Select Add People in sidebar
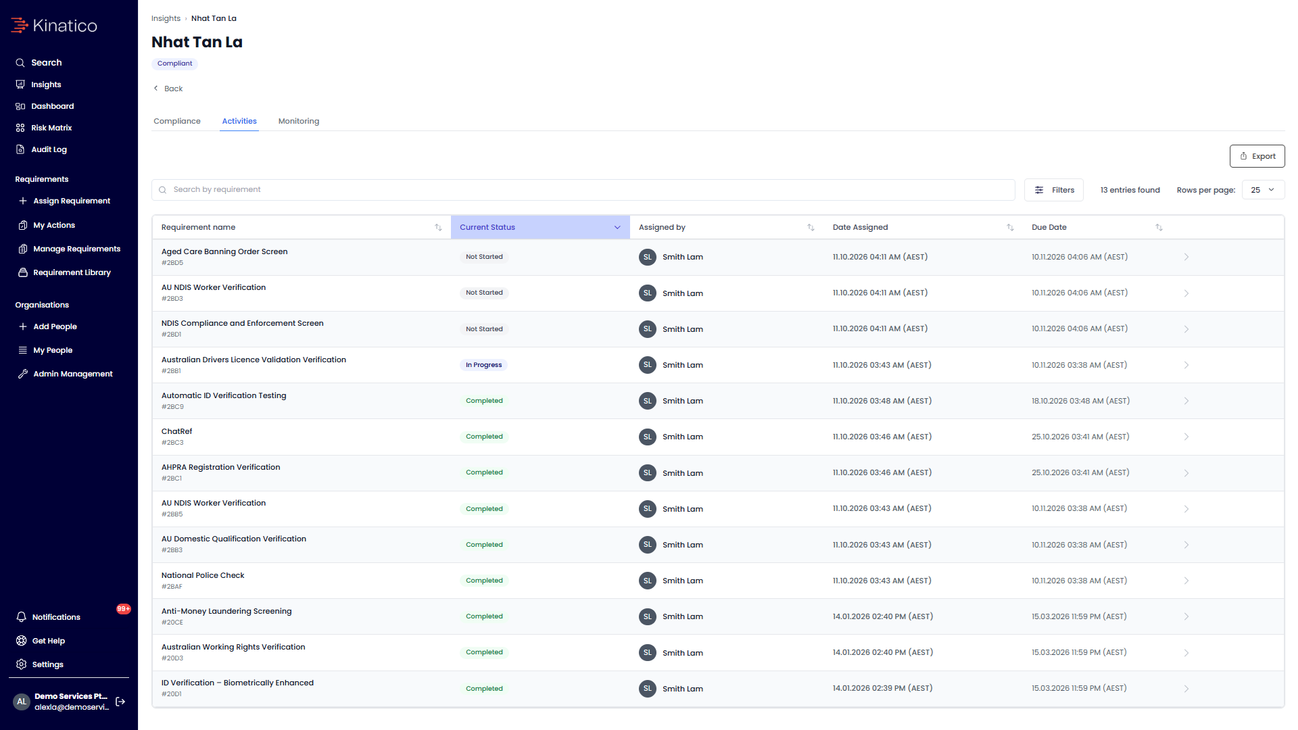Image resolution: width=1298 pixels, height=730 pixels. (x=47, y=326)
